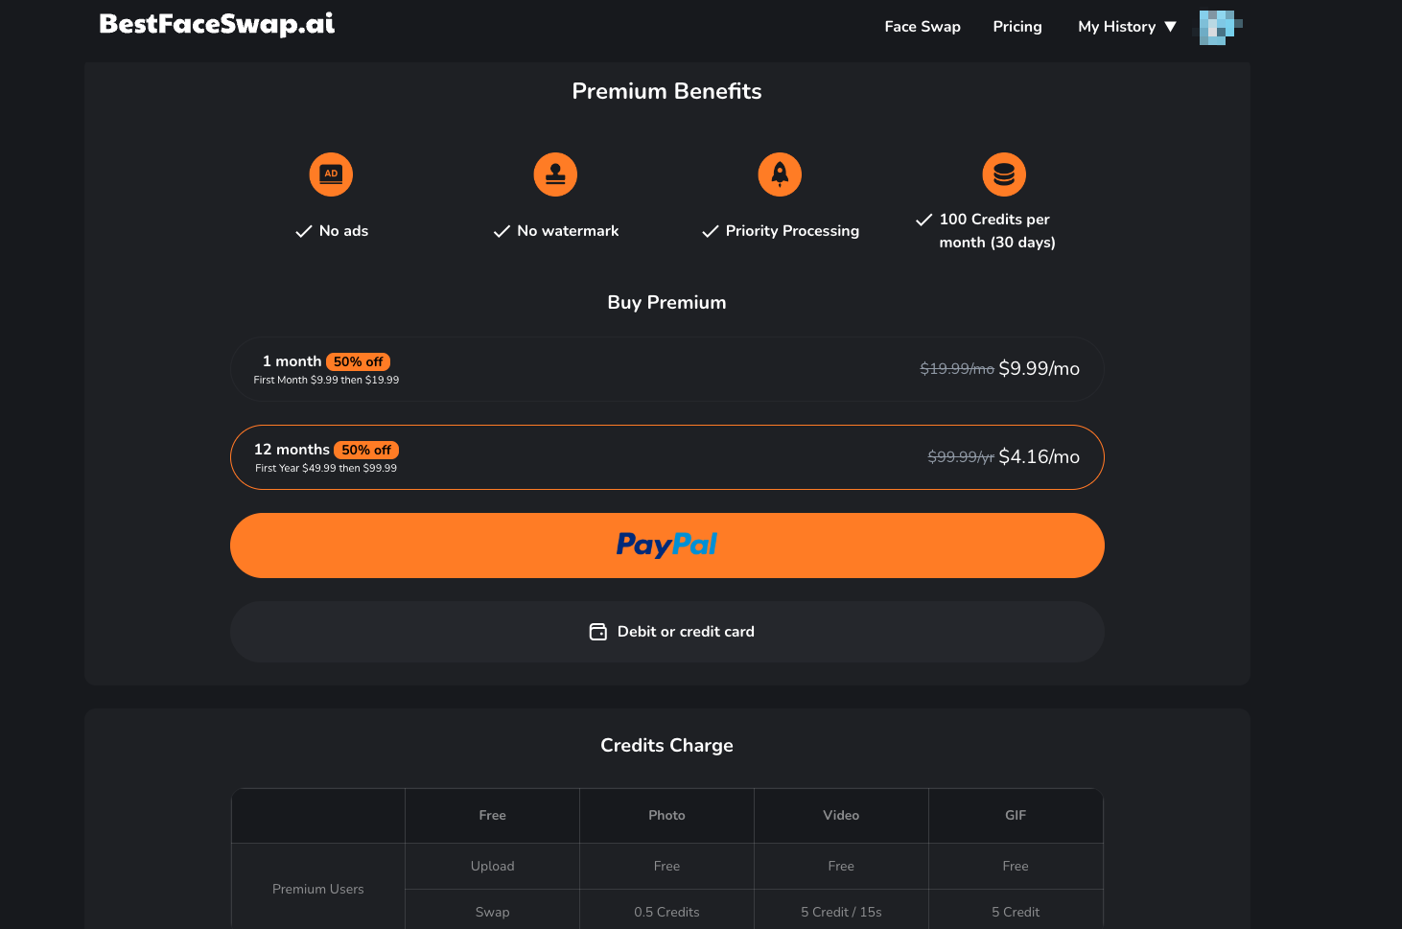Click the '5 Credit' GIF swap cell
1402x929 pixels.
1016,913
